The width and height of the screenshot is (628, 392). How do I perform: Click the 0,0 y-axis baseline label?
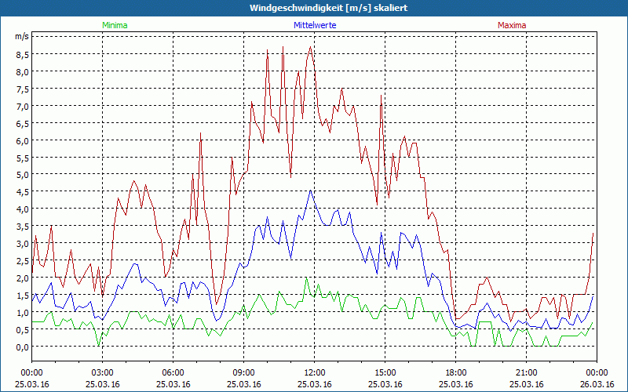(21, 347)
